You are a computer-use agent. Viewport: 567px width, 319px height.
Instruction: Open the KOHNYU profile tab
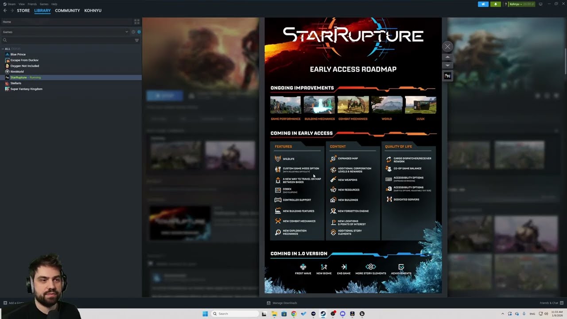(x=93, y=11)
